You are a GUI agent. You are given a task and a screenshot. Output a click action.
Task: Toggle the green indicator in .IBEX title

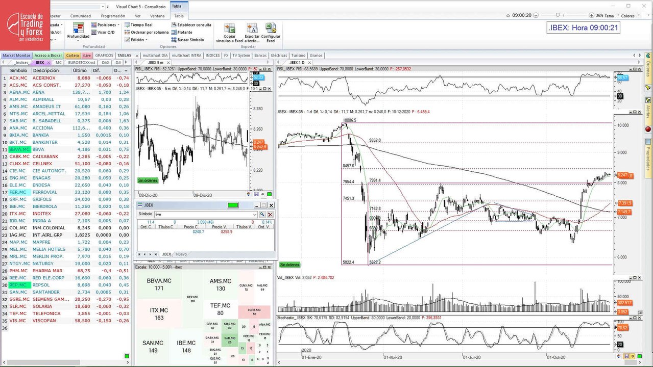[x=233, y=205]
